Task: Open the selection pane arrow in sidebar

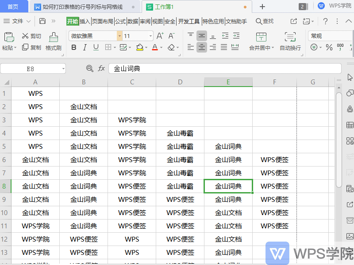Action: pyautogui.click(x=350, y=77)
